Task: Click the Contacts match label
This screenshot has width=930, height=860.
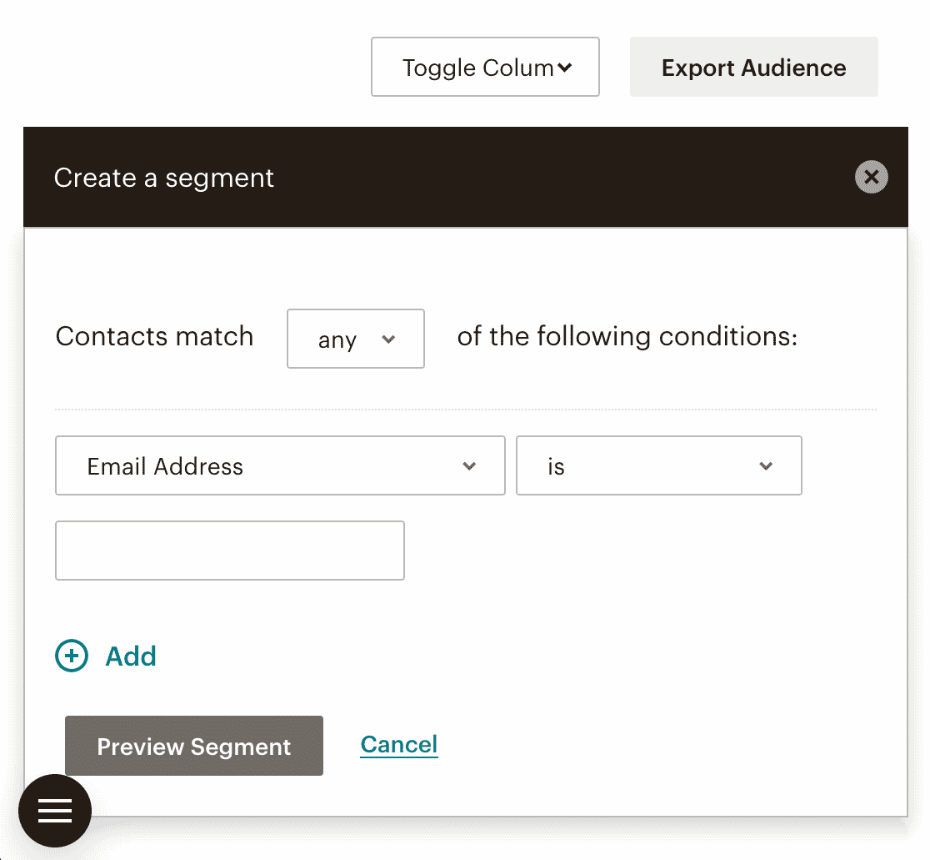Action: point(154,336)
